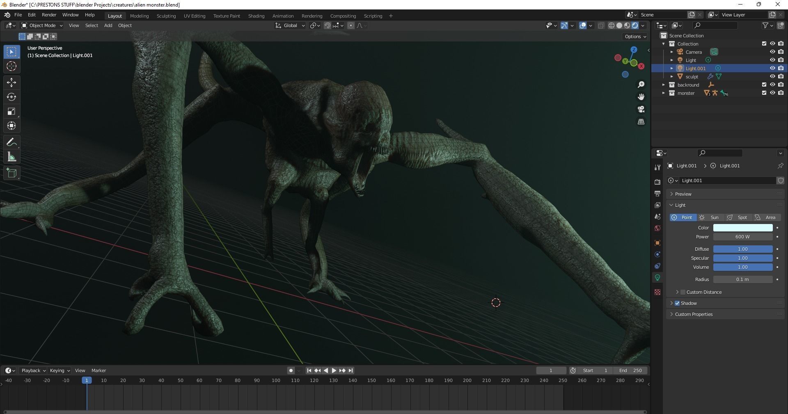Click the light Color swatch
The image size is (788, 414).
coord(743,228)
